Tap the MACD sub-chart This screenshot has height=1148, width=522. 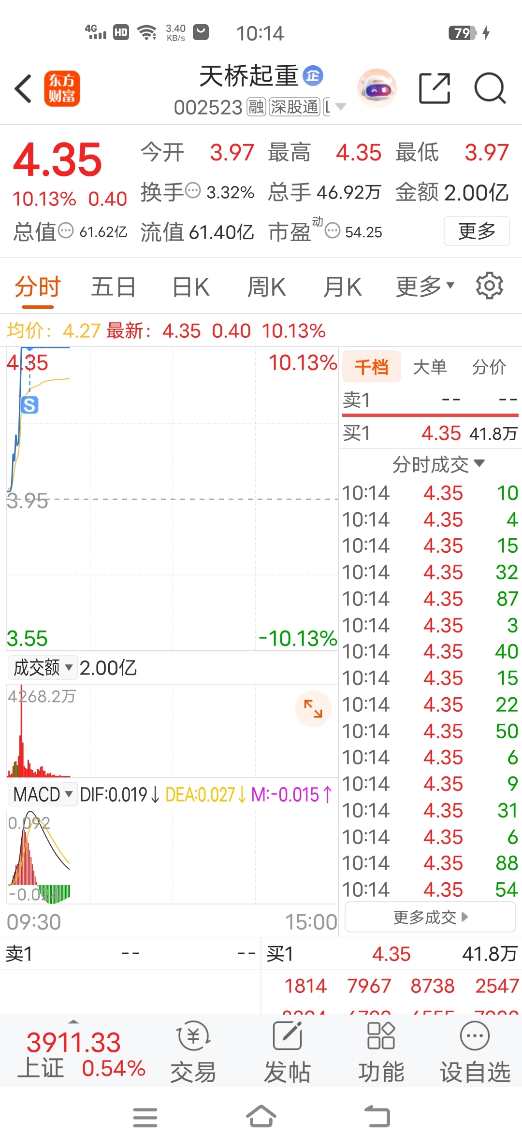point(172,857)
